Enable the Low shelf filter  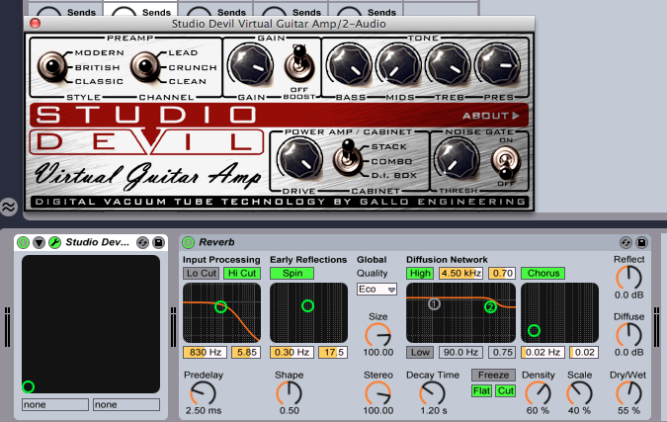tap(420, 352)
